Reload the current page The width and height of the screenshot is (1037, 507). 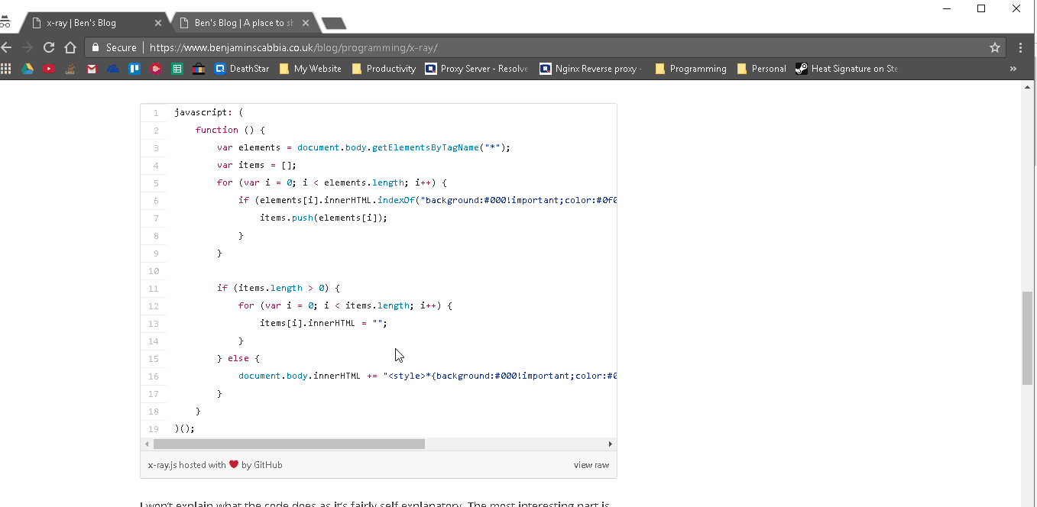(x=49, y=47)
